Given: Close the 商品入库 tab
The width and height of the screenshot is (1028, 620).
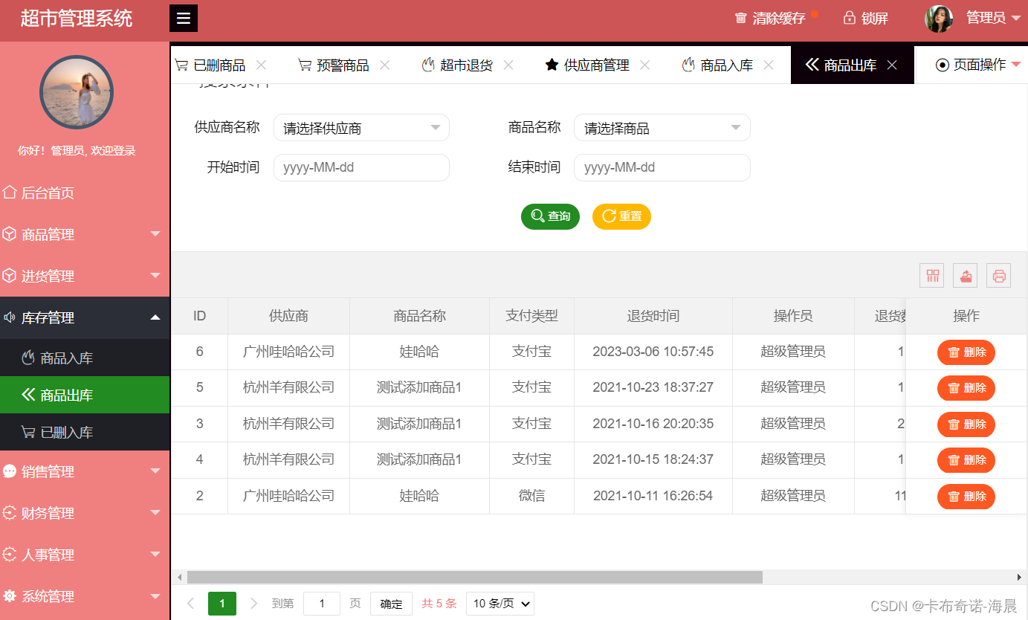Looking at the screenshot, I should click(x=768, y=65).
